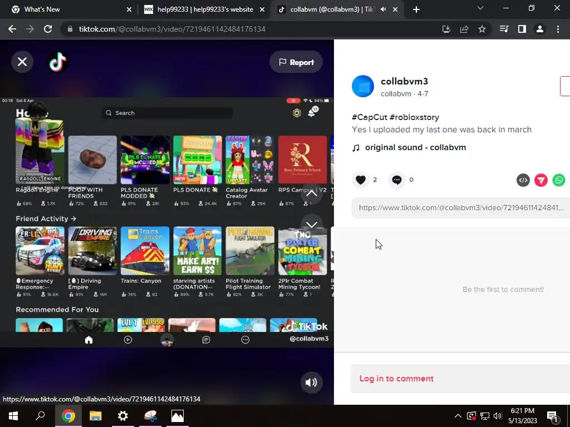This screenshot has width=570, height=427.
Task: Go back in browser history
Action: tap(12, 29)
